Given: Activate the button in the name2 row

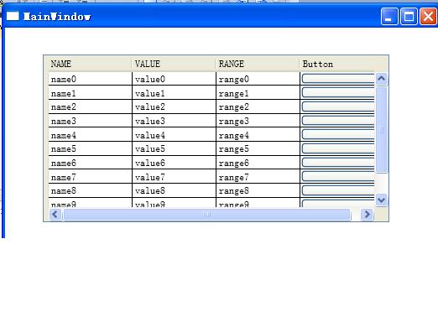Looking at the screenshot, I should [338, 106].
